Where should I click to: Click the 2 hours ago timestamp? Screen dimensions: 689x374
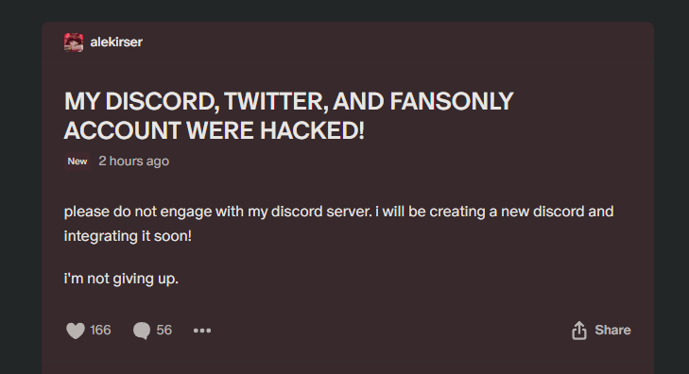coord(133,161)
